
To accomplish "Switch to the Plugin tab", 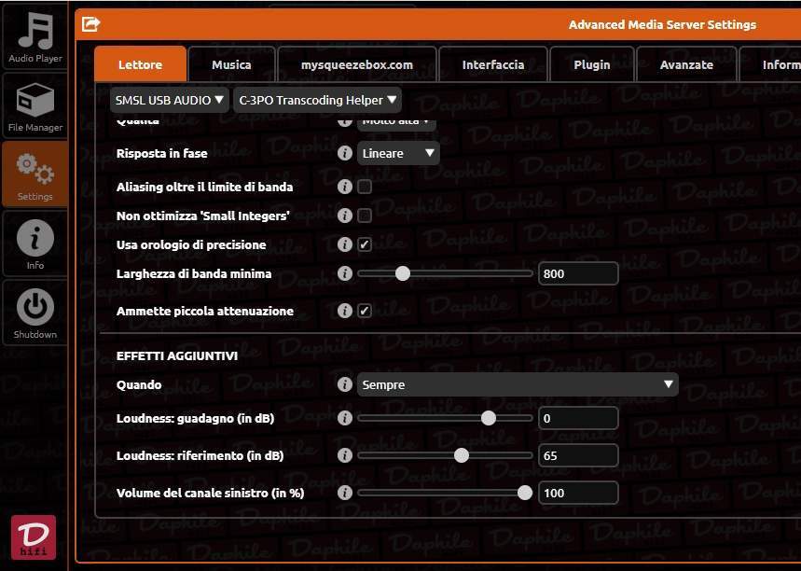I will tap(591, 64).
